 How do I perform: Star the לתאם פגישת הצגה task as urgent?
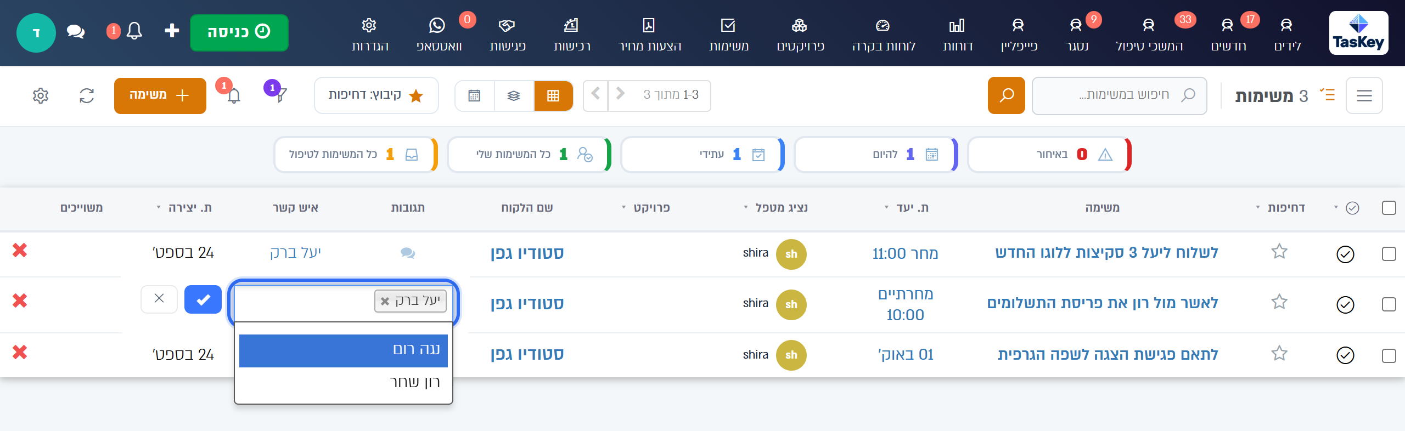(1279, 353)
